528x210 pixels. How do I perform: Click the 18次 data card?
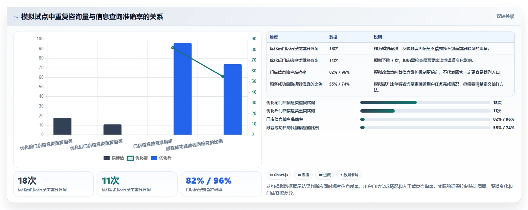coord(53,184)
